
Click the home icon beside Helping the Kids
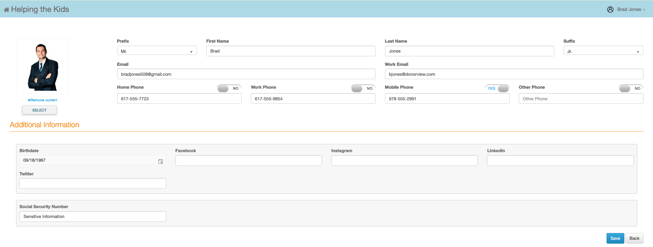point(6,10)
